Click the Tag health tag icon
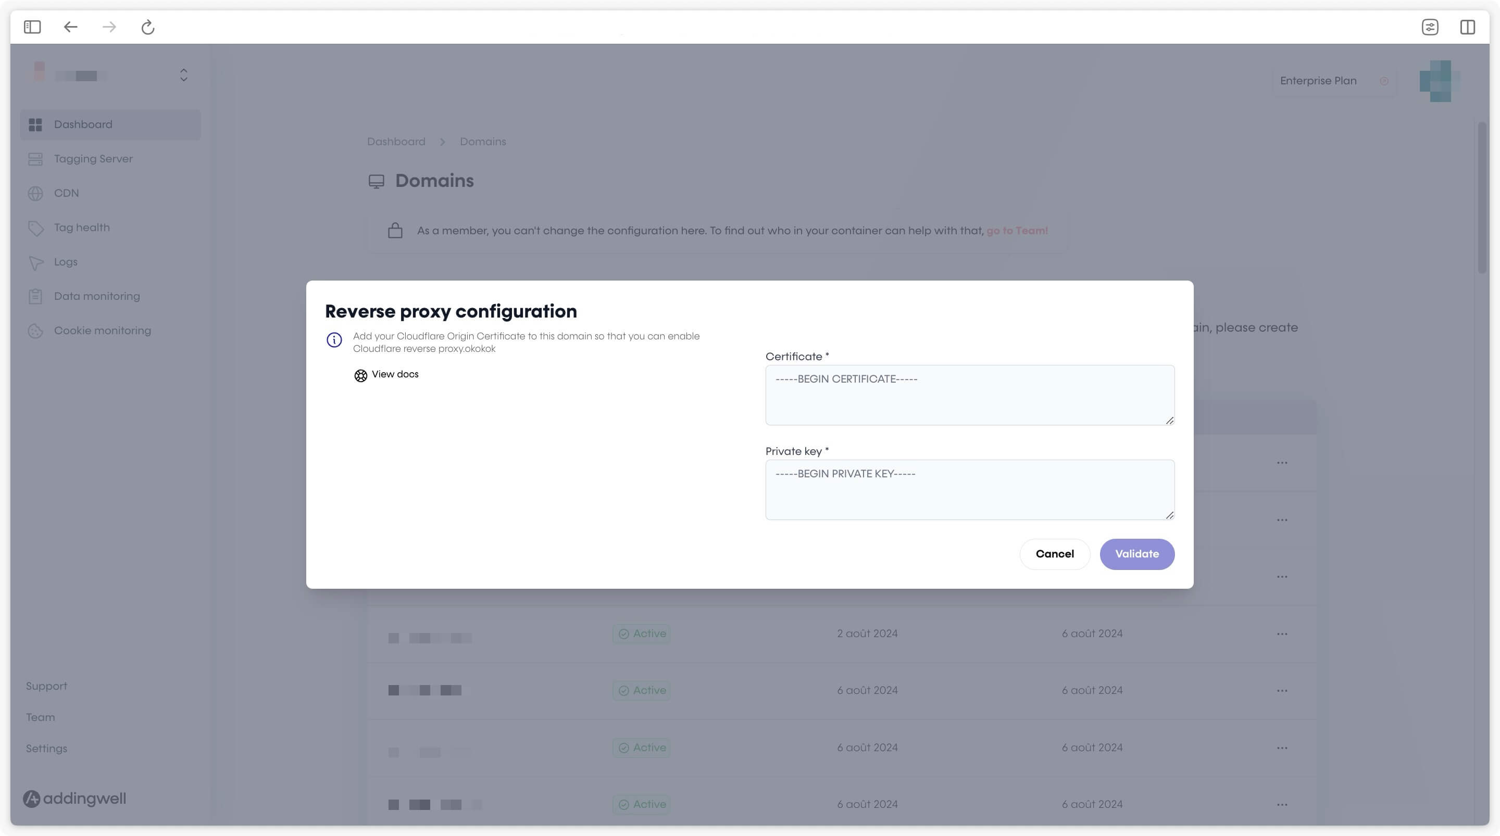This screenshot has width=1500, height=836. point(35,228)
